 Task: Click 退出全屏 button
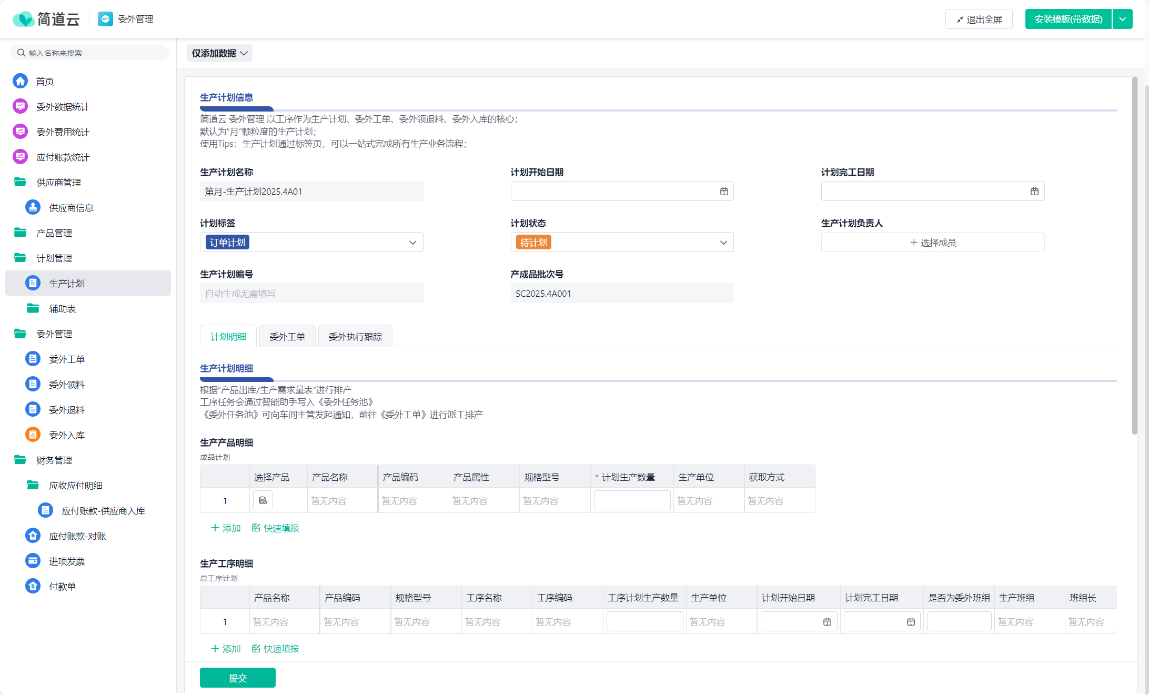[x=979, y=19]
